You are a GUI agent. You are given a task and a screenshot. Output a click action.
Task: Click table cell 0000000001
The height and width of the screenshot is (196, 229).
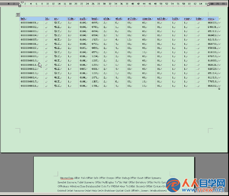pos(32,23)
